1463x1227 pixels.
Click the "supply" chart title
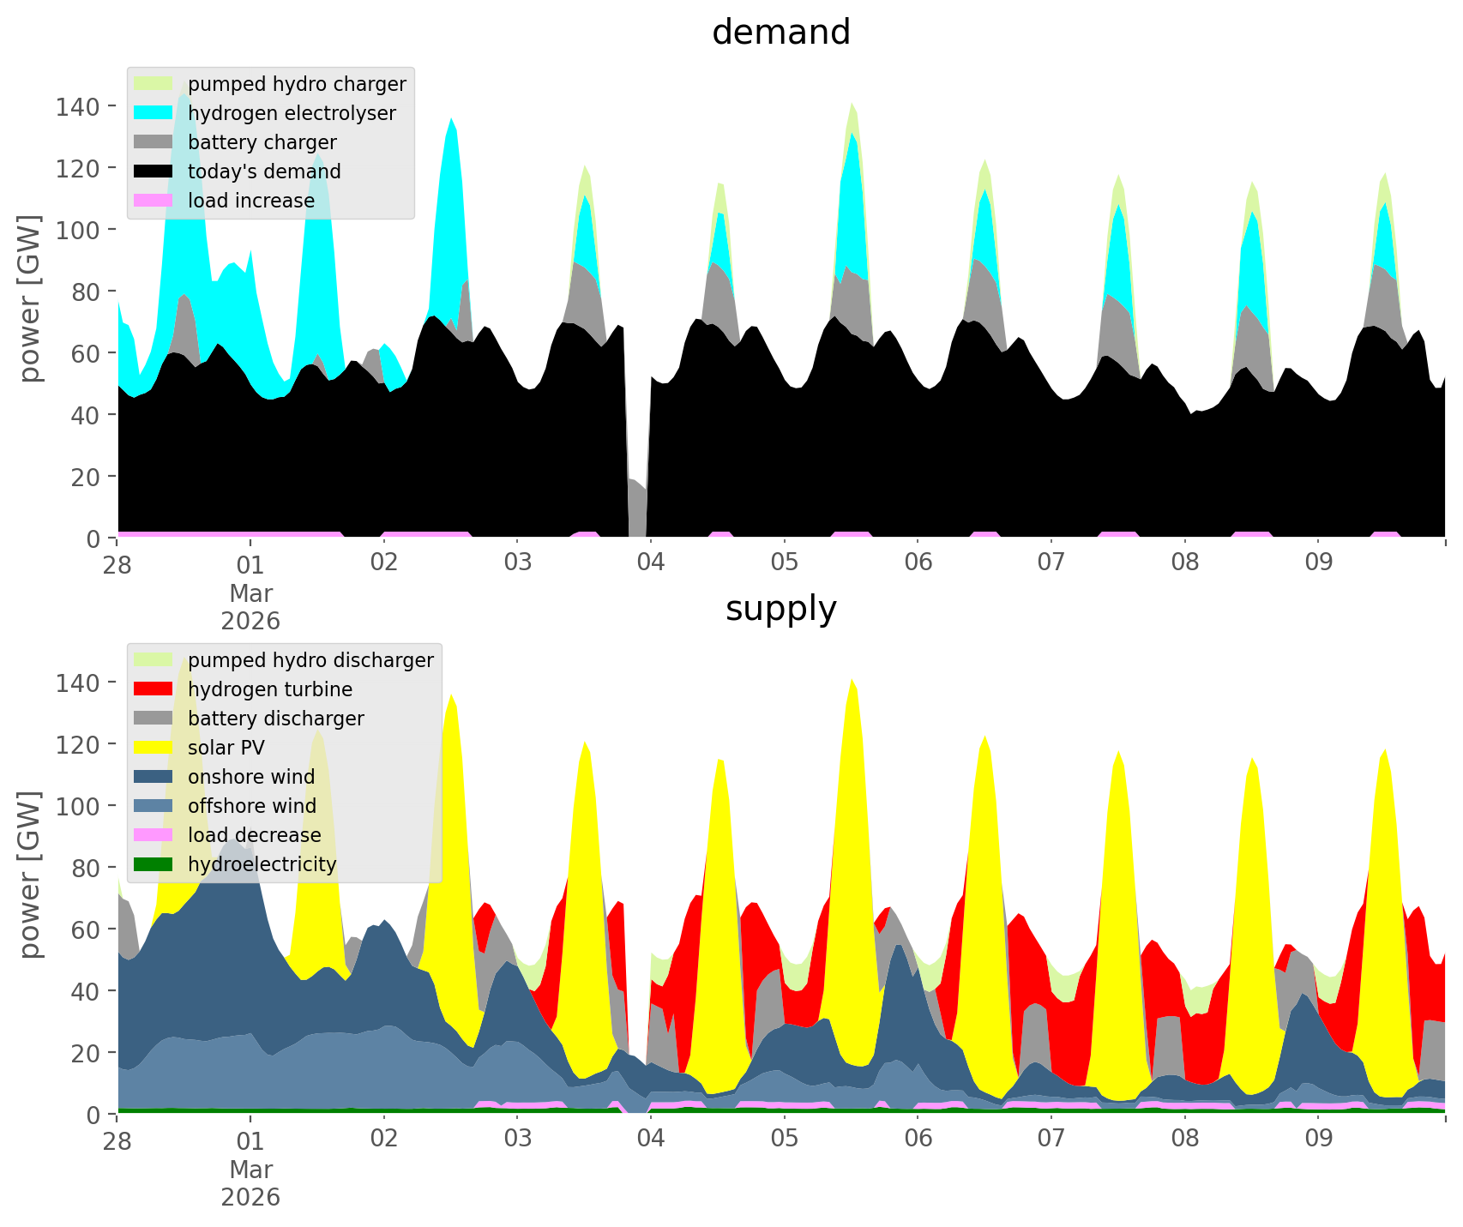tap(780, 609)
